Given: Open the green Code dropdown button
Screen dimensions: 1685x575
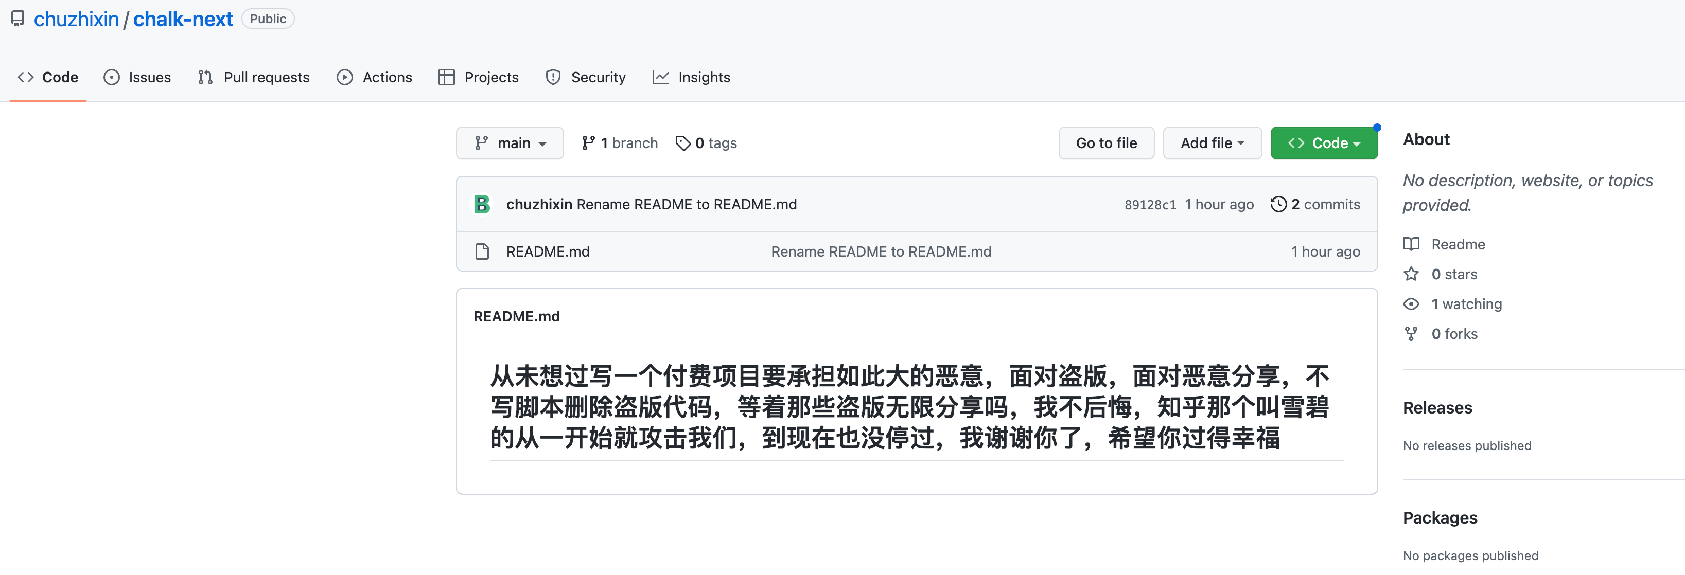Looking at the screenshot, I should point(1323,143).
